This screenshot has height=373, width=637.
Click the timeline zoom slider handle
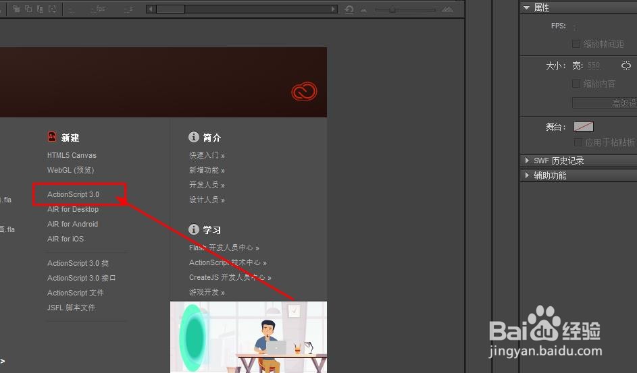pyautogui.click(x=392, y=9)
